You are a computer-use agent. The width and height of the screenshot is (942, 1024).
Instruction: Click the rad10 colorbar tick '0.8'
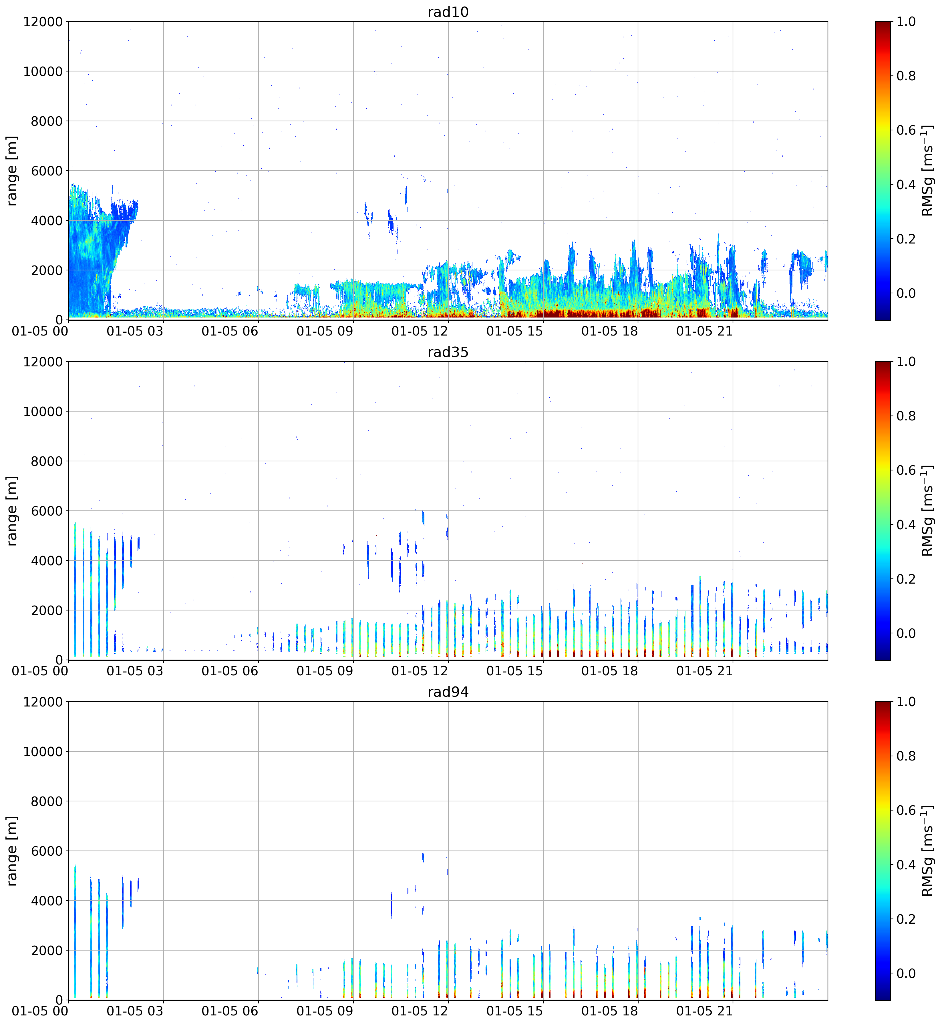[x=906, y=76]
